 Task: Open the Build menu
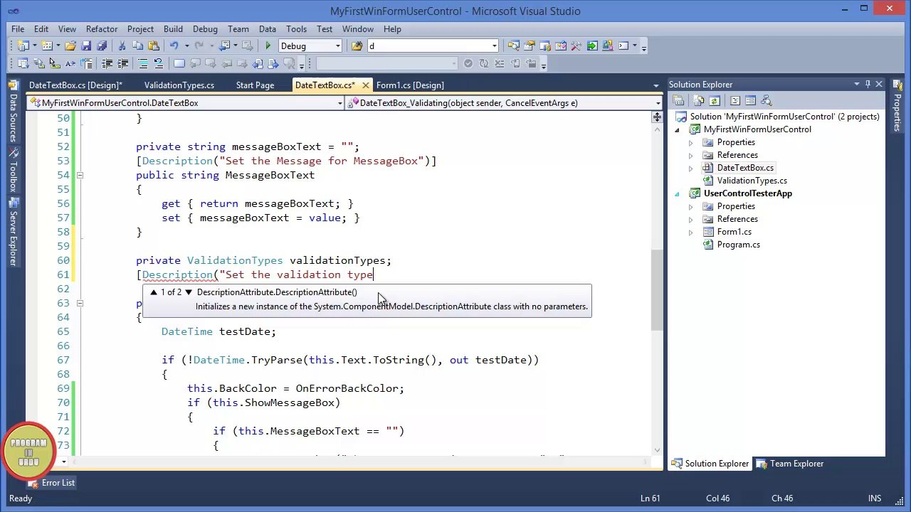point(173,29)
